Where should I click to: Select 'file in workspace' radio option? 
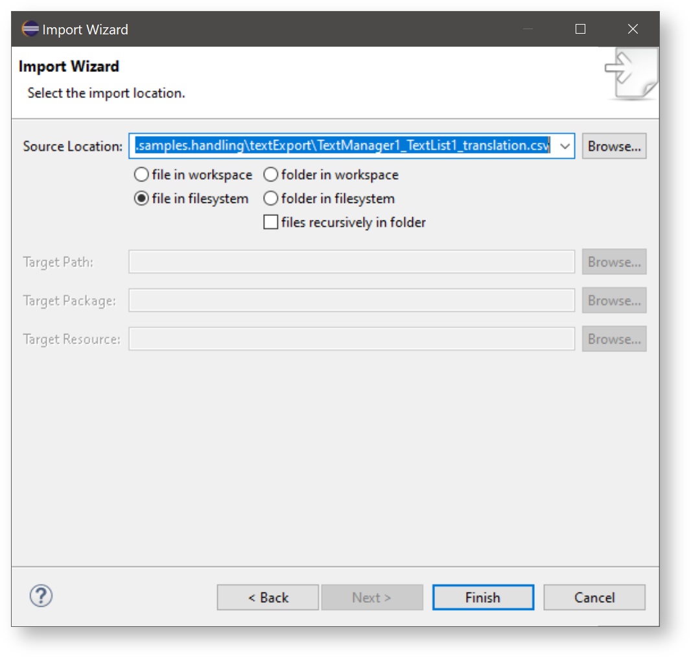pyautogui.click(x=141, y=175)
